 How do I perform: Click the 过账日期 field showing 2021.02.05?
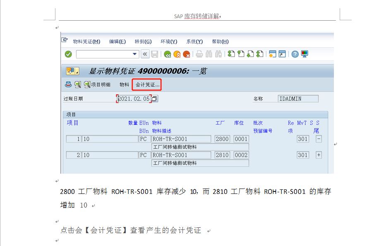pyautogui.click(x=134, y=99)
